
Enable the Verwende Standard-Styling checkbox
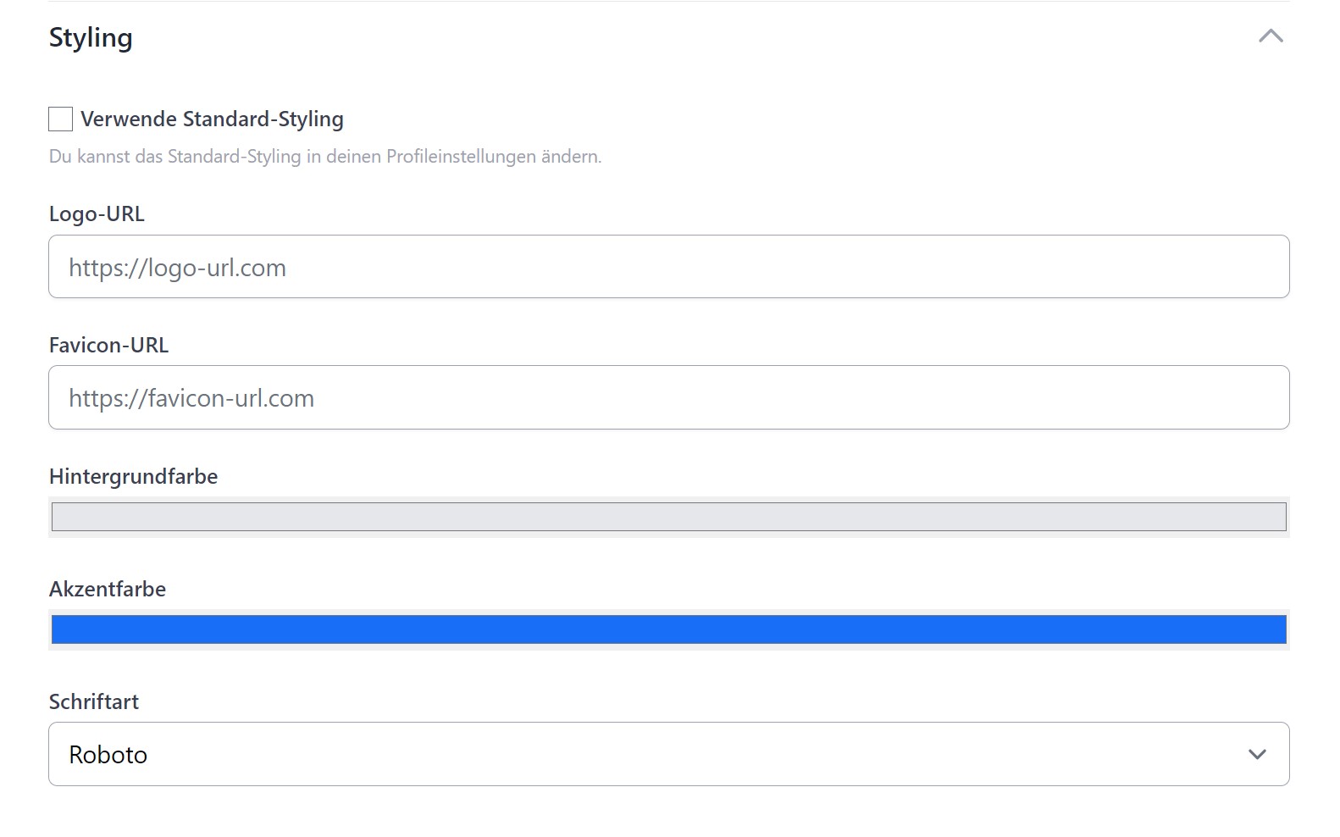pyautogui.click(x=61, y=119)
